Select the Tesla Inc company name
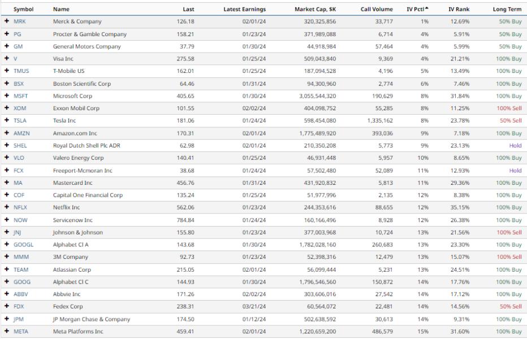 coord(64,120)
